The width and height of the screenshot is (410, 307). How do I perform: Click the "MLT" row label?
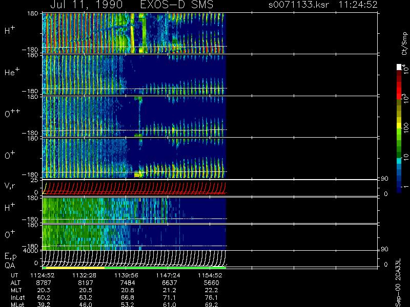pos(16,290)
